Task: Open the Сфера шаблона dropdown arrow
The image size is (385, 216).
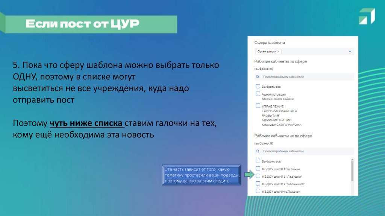Action: tap(350, 52)
